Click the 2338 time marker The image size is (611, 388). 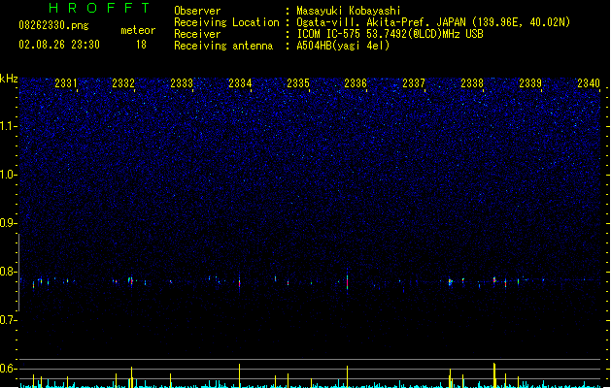click(472, 83)
